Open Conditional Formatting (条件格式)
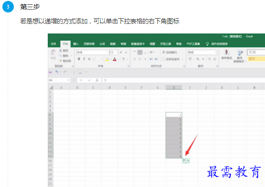 (227, 56)
